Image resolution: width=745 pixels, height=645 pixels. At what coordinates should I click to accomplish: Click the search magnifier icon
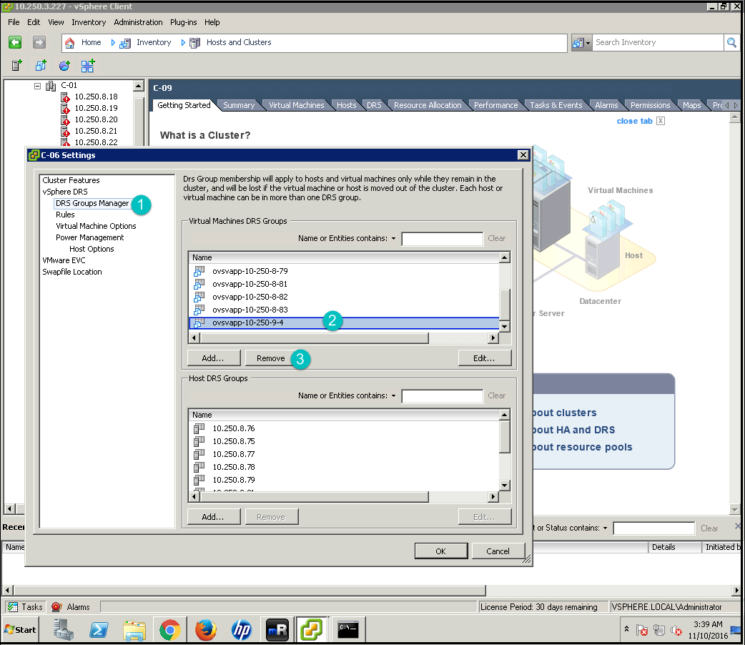click(x=731, y=43)
